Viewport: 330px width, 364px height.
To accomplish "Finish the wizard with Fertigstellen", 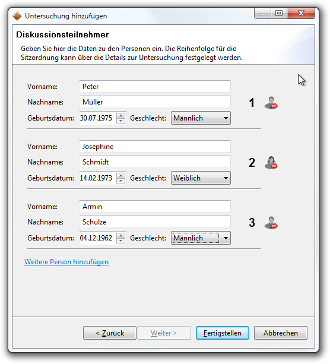I will [223, 333].
